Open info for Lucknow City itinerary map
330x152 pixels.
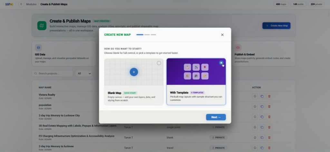pos(255,117)
